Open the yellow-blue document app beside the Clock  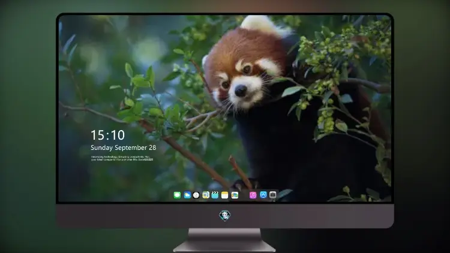click(206, 195)
